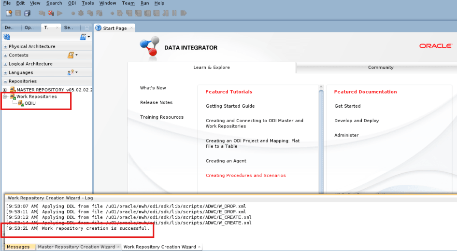Screen dimensions: 457x251
Task: Click the gray bug debug icon
Action: [x=81, y=13]
